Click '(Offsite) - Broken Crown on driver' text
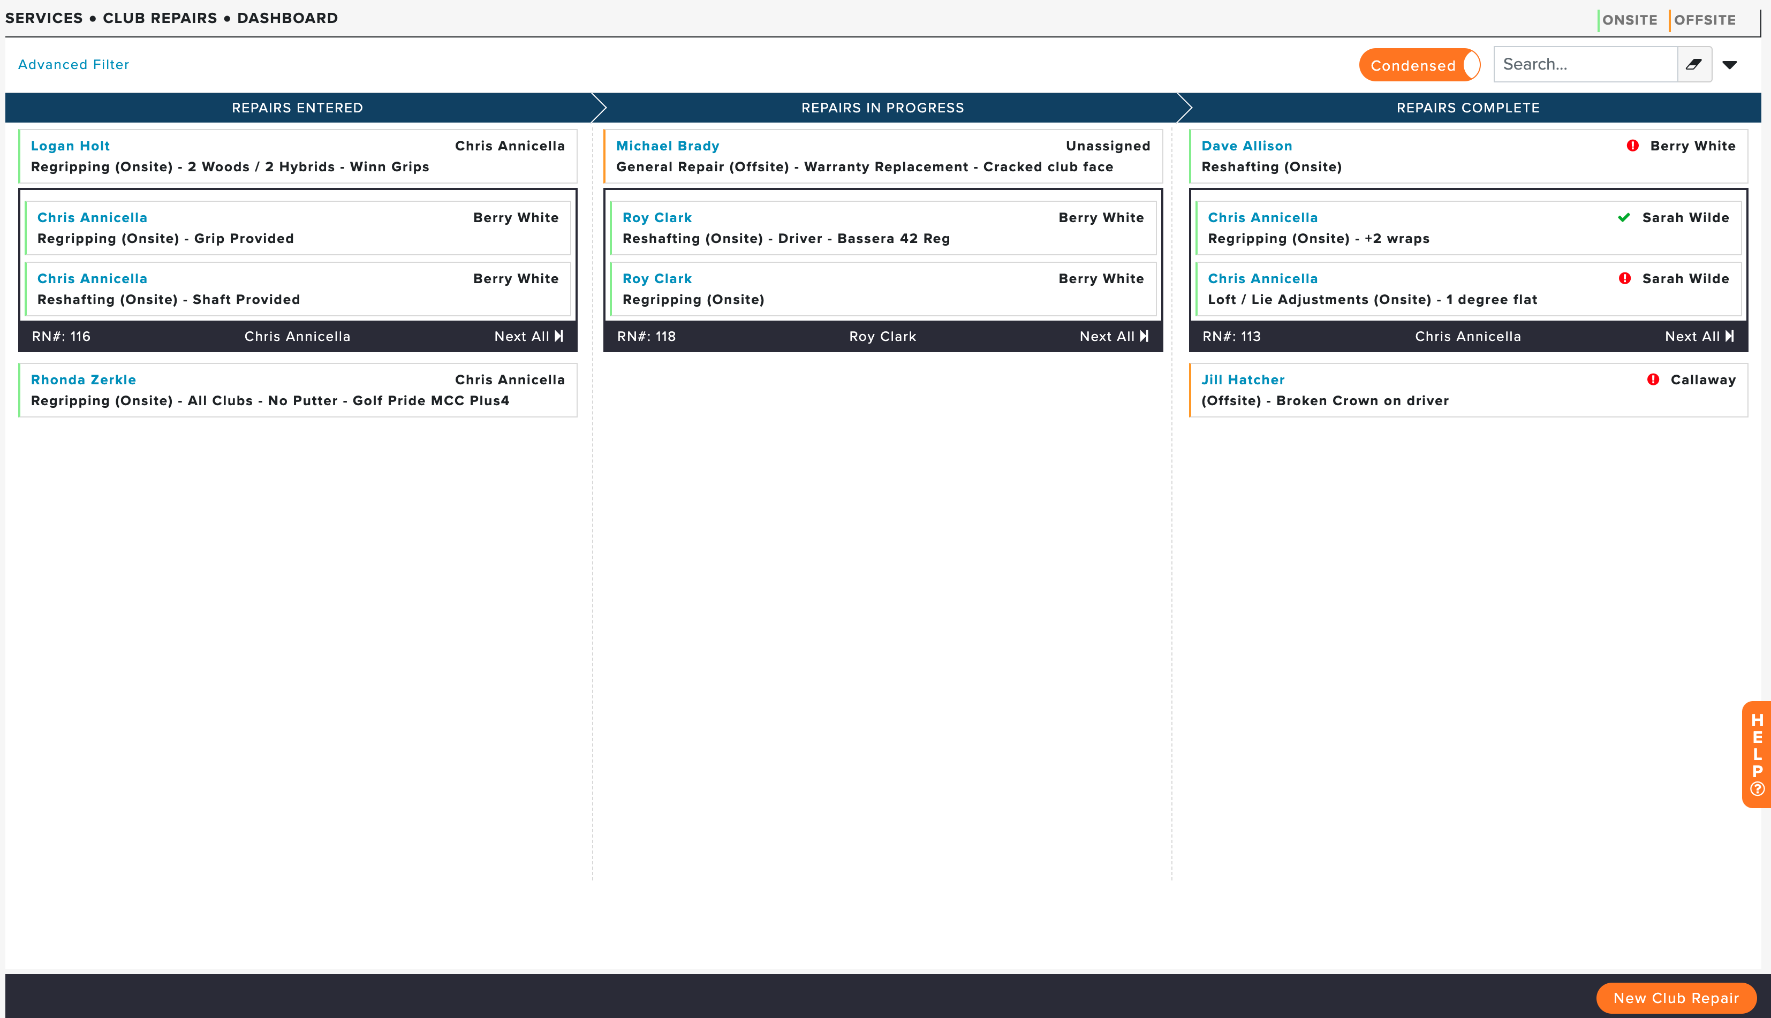 [1325, 401]
